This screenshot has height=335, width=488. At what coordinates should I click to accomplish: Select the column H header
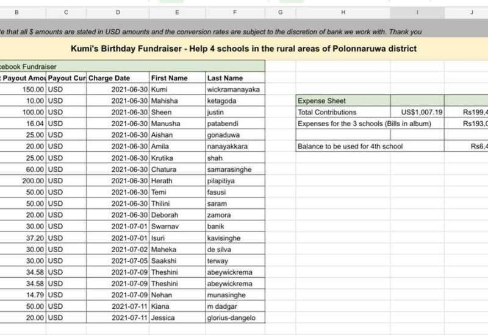tap(343, 12)
